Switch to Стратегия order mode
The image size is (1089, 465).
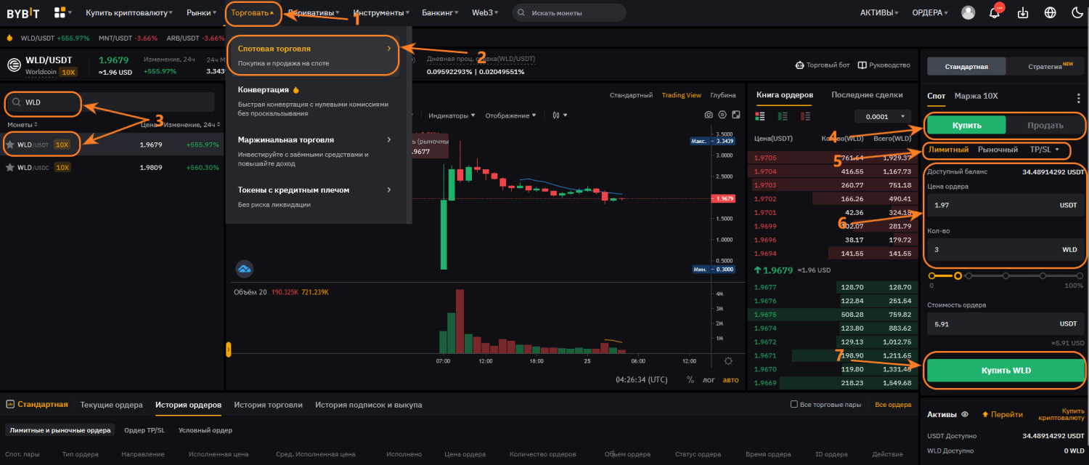click(x=1045, y=66)
